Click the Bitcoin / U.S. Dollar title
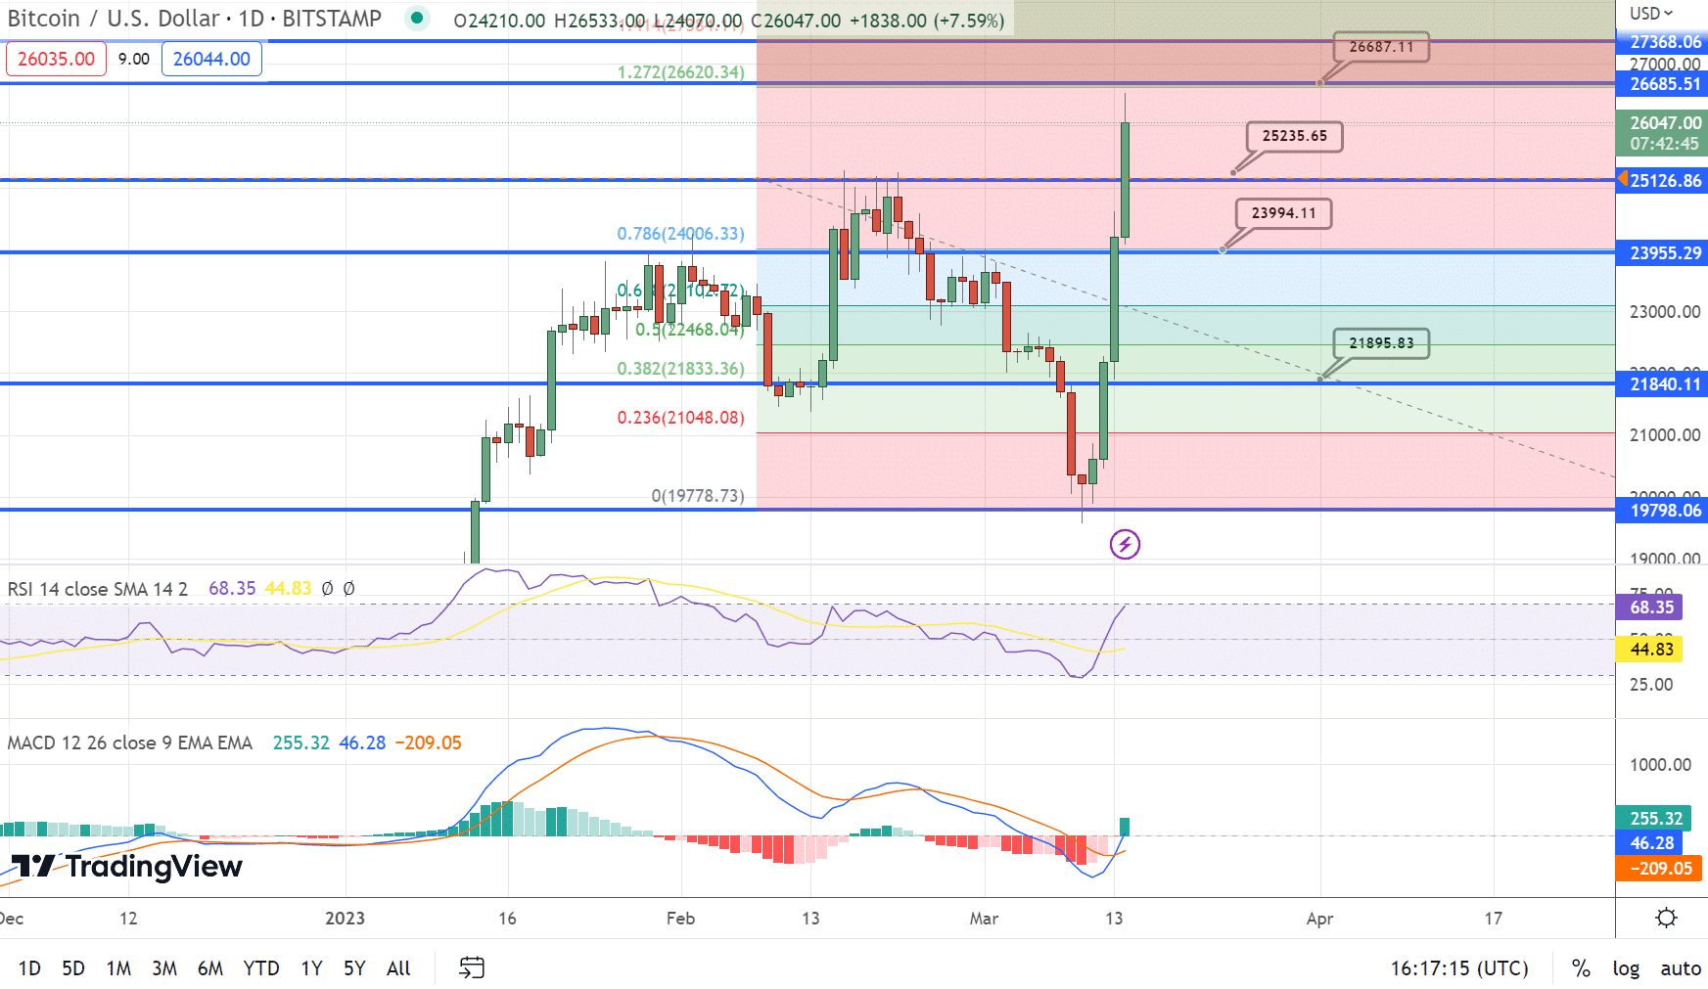Image resolution: width=1708 pixels, height=989 pixels. pyautogui.click(x=194, y=18)
